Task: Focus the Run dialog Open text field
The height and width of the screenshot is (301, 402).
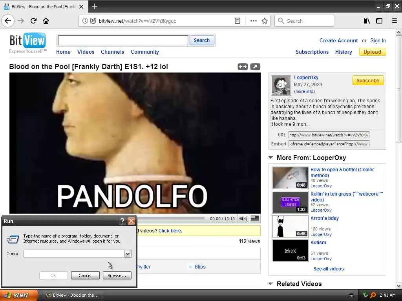Action: click(x=74, y=254)
